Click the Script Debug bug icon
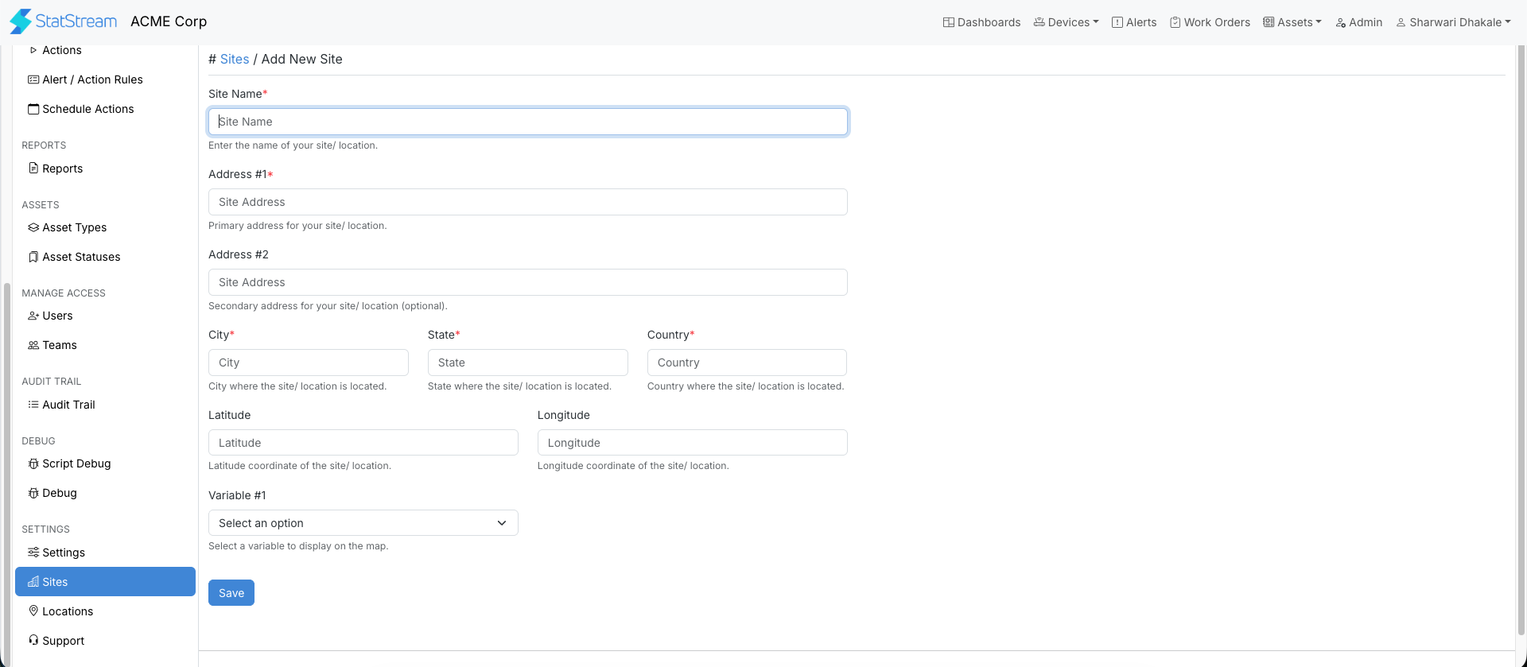This screenshot has width=1527, height=667. (33, 463)
